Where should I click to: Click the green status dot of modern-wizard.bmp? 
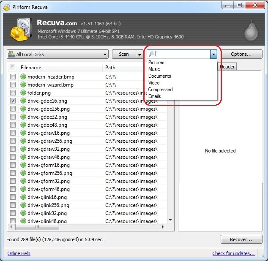click(x=23, y=84)
